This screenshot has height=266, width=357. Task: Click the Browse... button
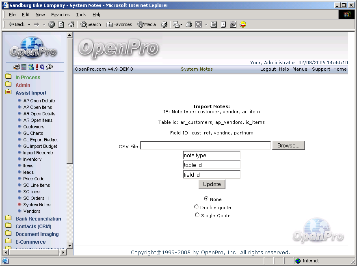(x=288, y=145)
